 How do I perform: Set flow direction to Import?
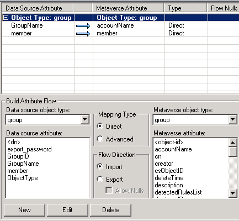[100, 166]
